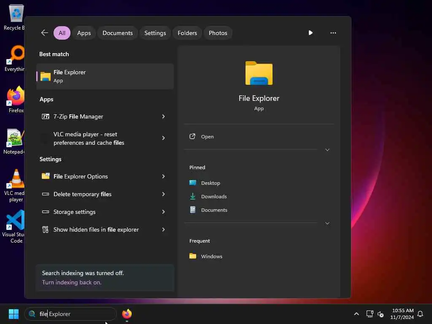Click the Desktop icon in the Pinned list

[x=193, y=183]
